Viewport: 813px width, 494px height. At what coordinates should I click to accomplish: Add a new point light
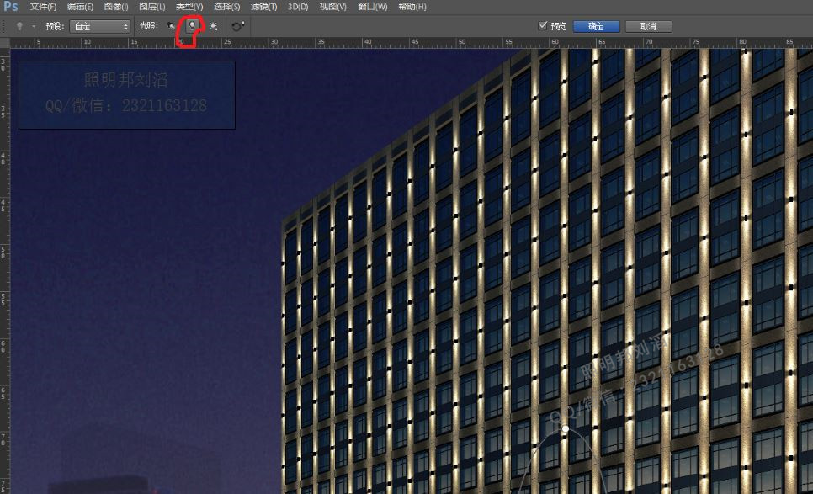click(x=192, y=26)
